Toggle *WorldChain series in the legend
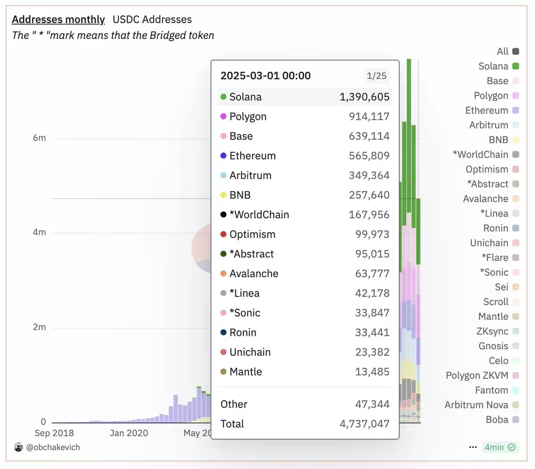This screenshot has width=535, height=469. coord(486,154)
